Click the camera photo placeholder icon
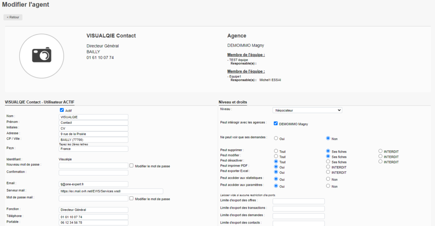 pyautogui.click(x=42, y=55)
